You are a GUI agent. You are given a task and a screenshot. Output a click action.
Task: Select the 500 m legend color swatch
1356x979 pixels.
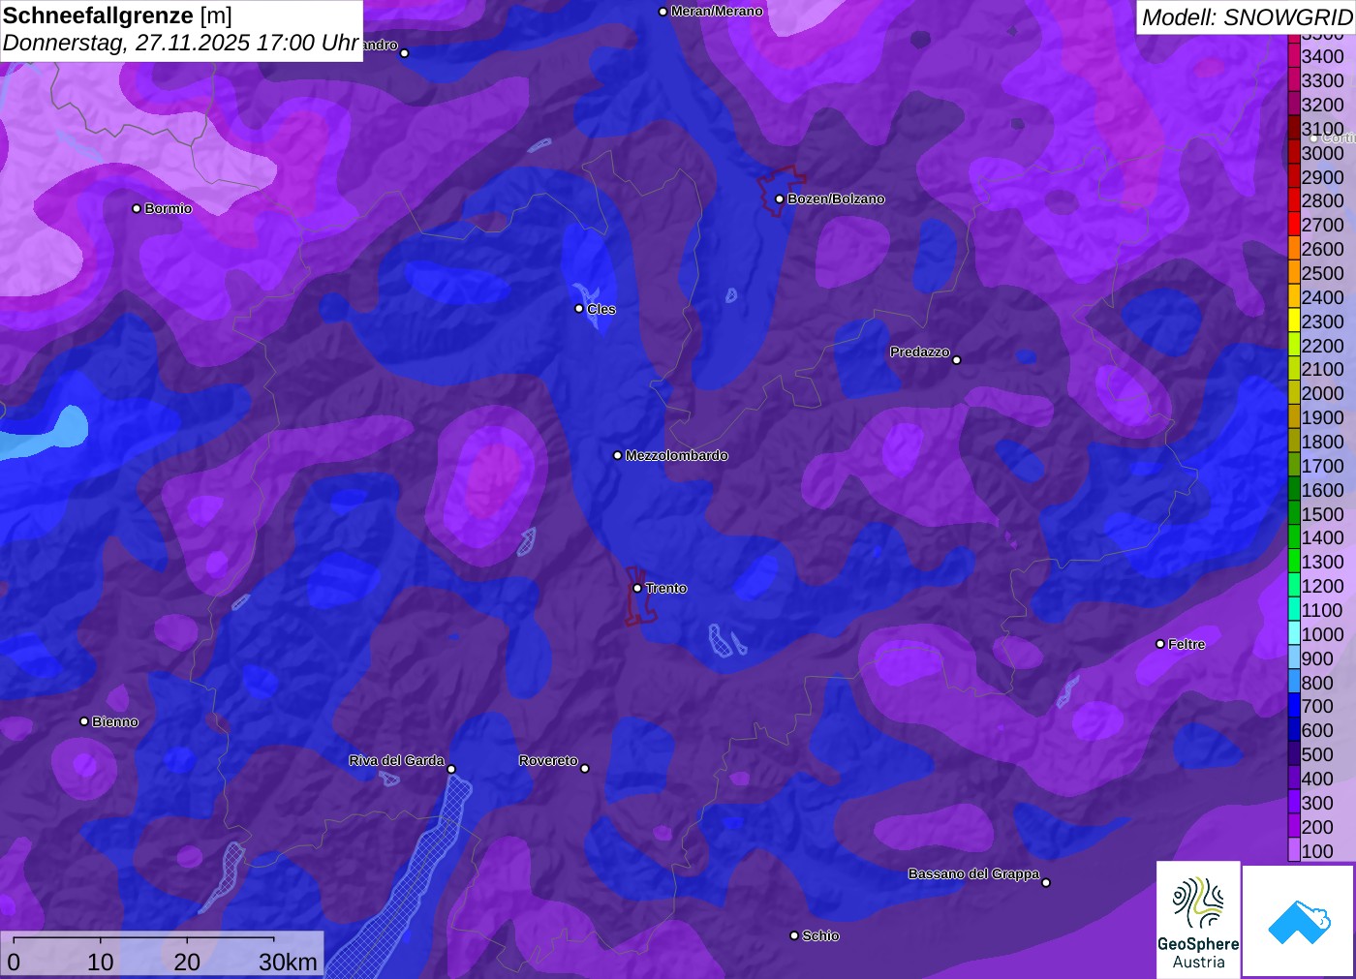(x=1293, y=754)
